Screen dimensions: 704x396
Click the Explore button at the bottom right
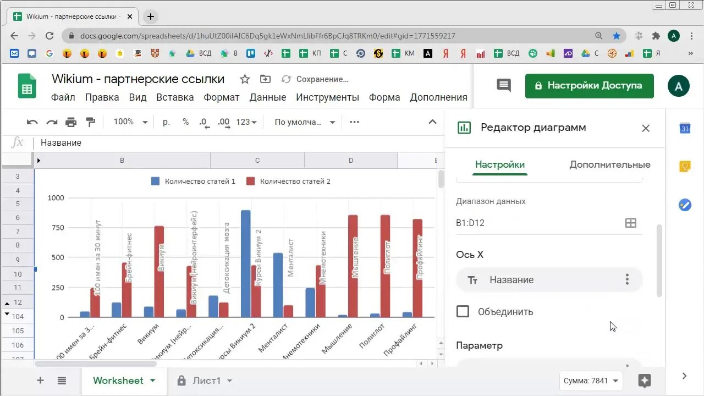[645, 381]
